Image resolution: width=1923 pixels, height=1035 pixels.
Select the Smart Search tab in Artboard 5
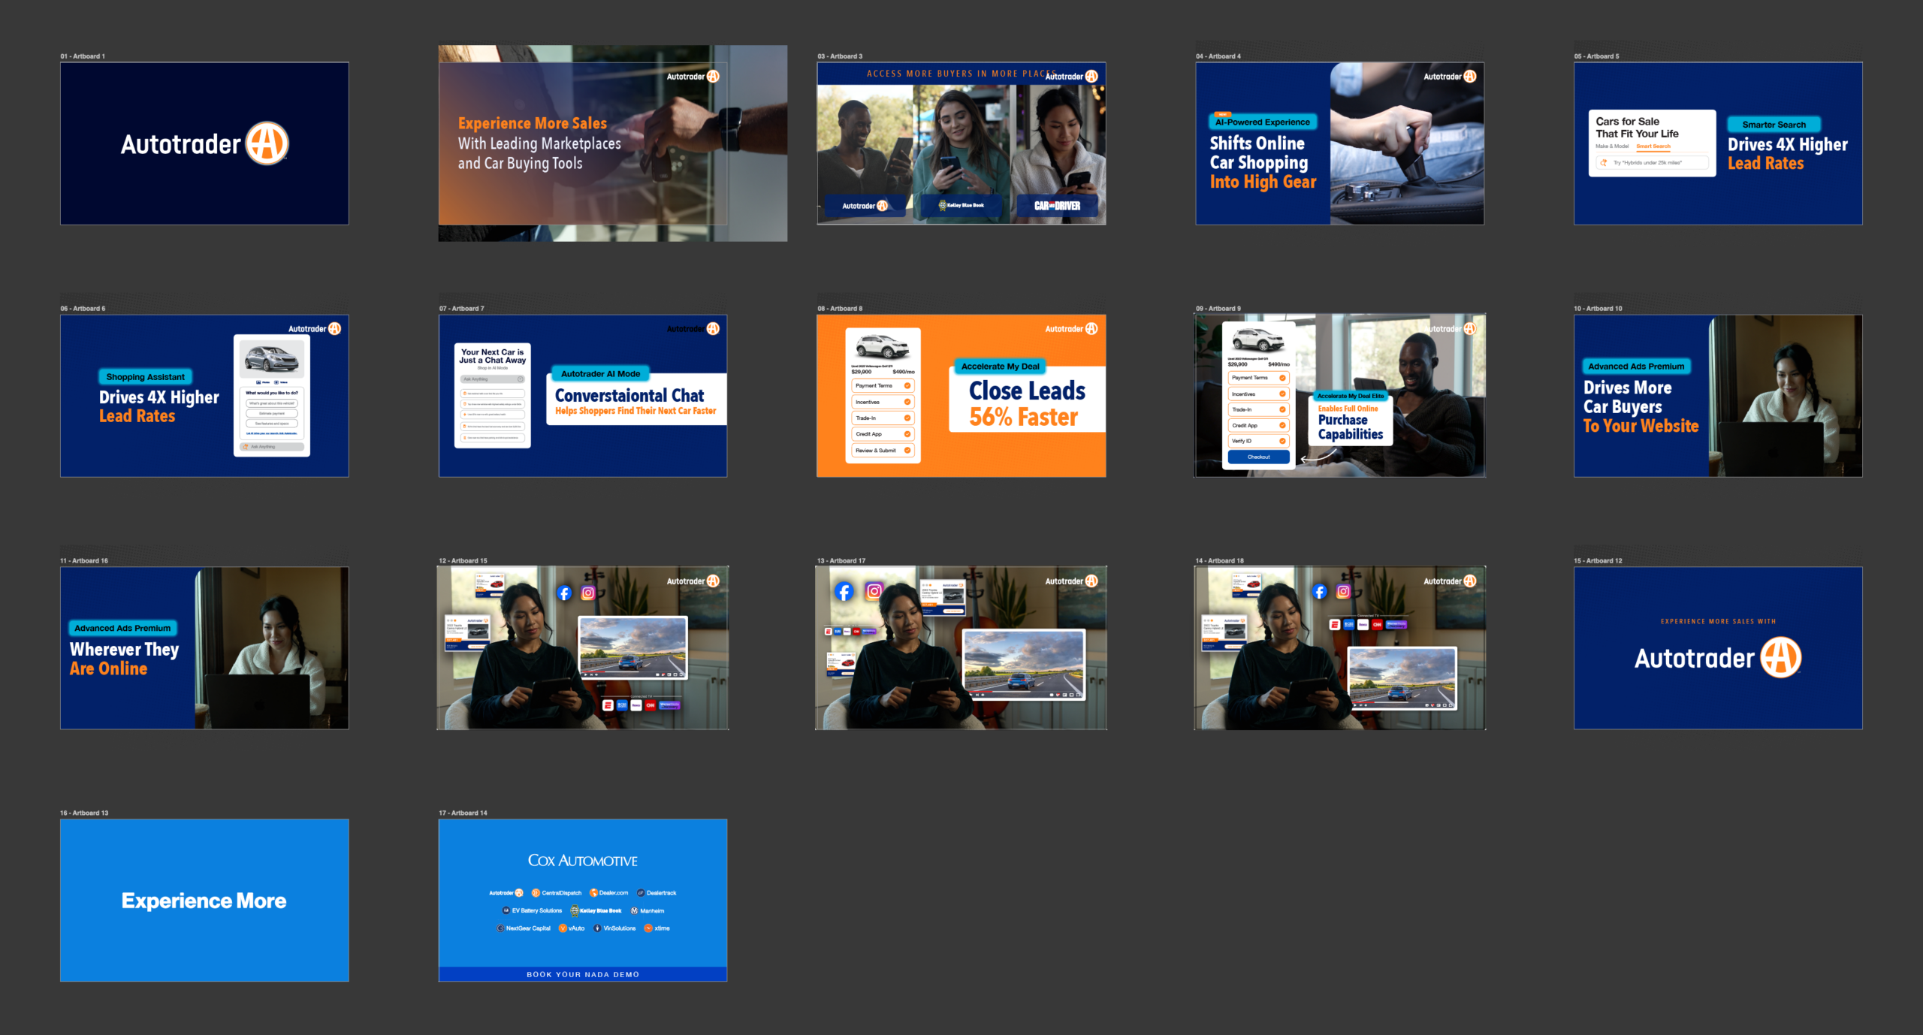click(x=1653, y=146)
